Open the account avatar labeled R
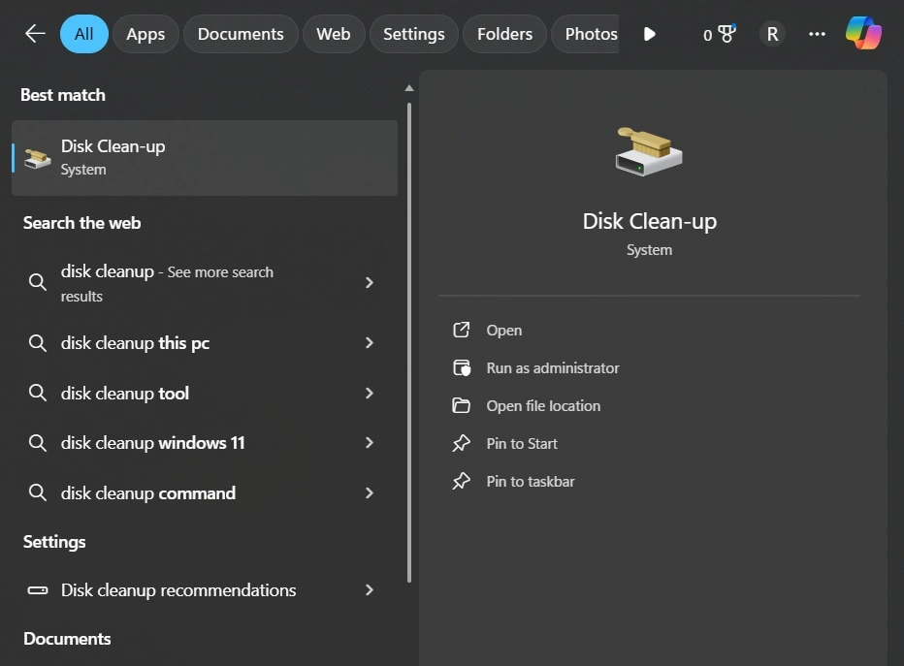 point(772,33)
